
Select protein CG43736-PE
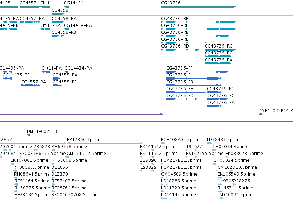click(x=186, y=92)
